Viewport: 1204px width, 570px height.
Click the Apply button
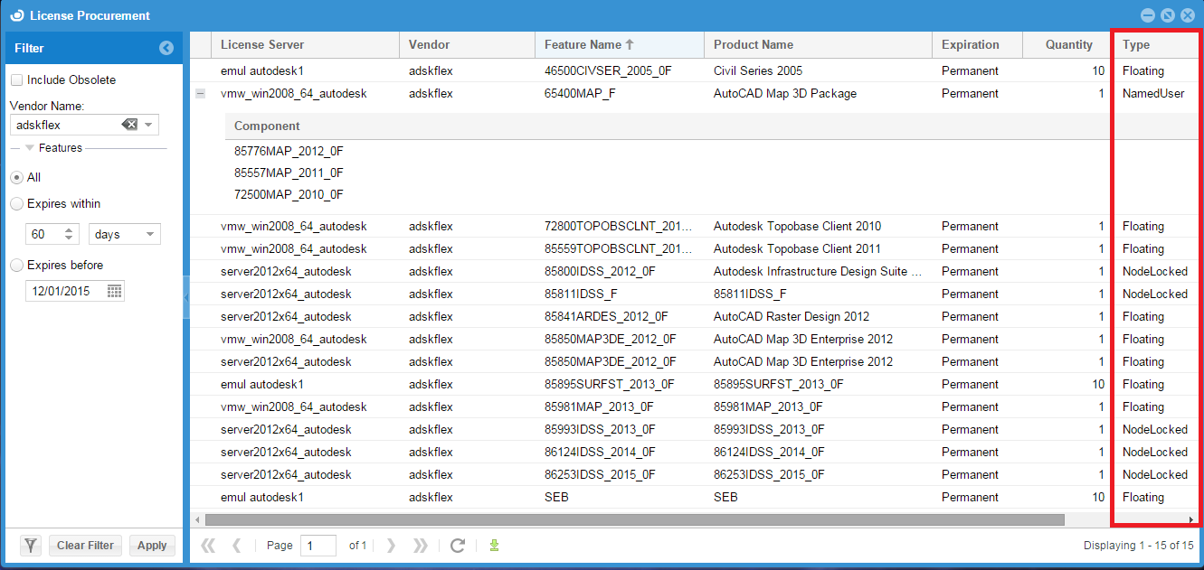pos(152,545)
